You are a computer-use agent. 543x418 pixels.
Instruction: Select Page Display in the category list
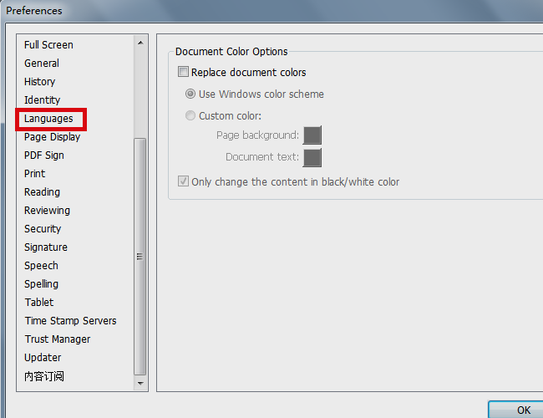[x=53, y=137]
